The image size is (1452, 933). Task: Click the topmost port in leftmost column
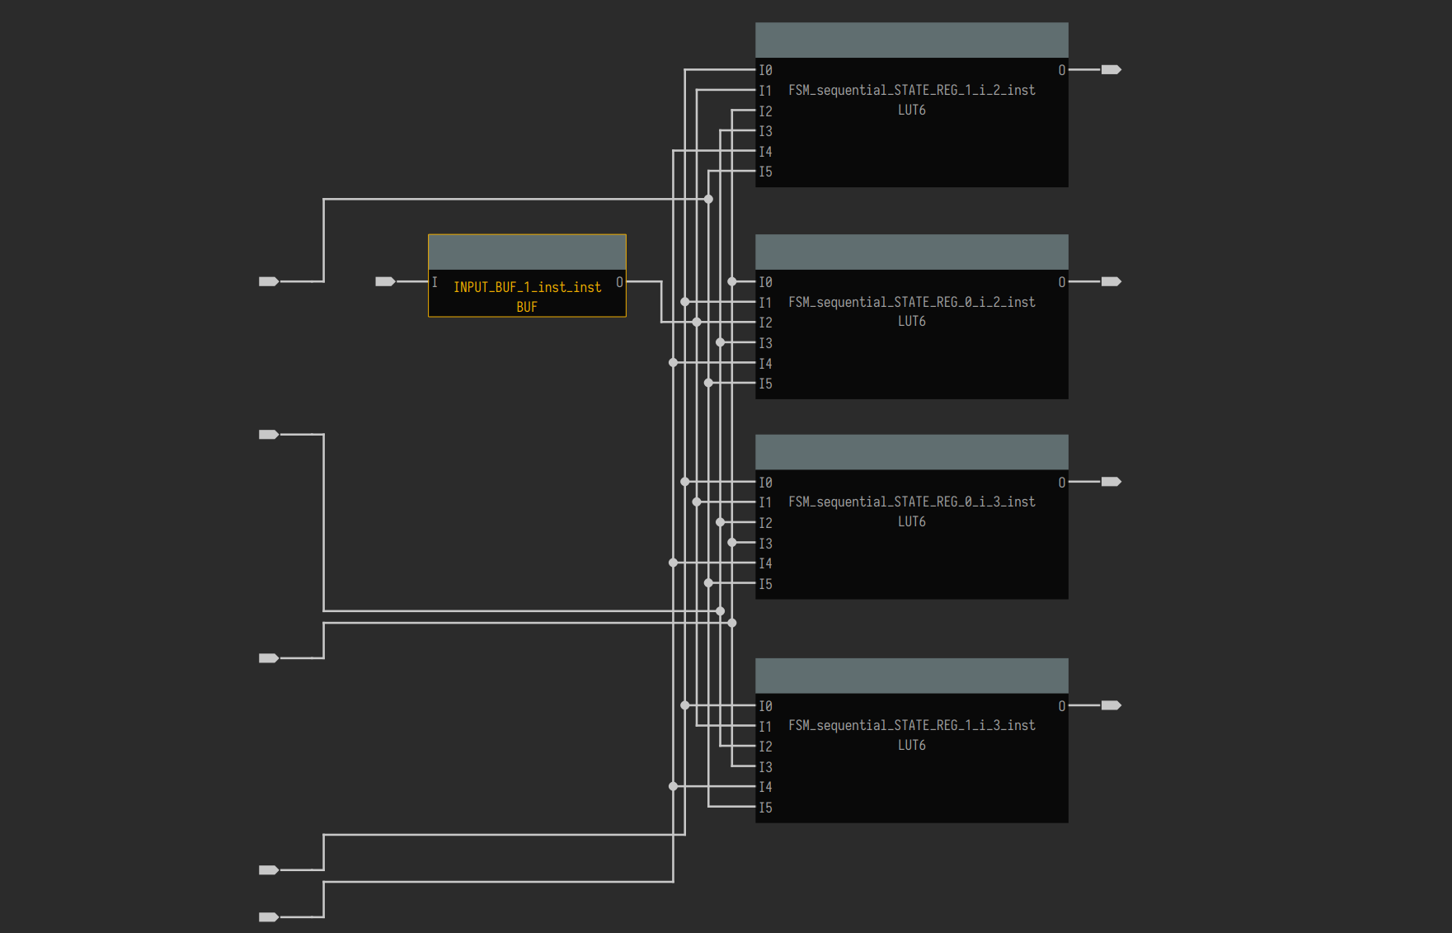(x=269, y=282)
